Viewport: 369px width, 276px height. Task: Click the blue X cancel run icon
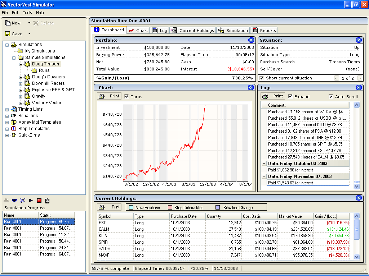[x=23, y=201]
